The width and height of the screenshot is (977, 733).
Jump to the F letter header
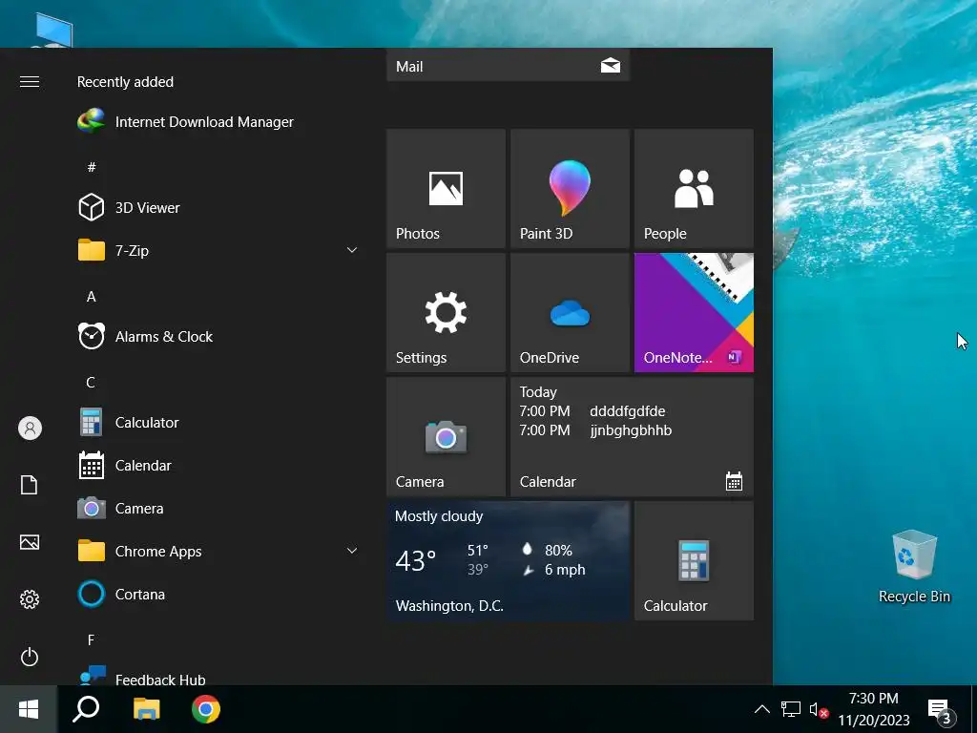91,640
